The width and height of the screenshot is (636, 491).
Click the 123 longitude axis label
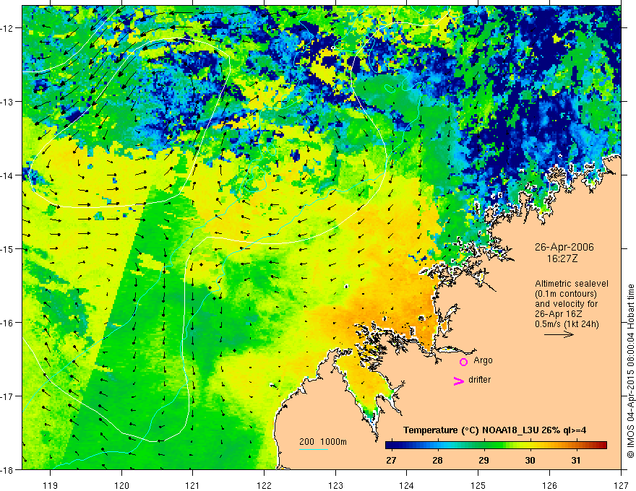[335, 486]
